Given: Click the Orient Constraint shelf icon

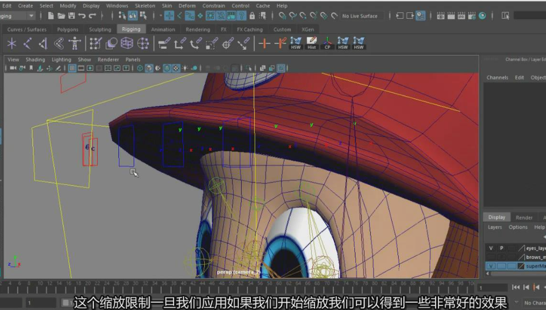Looking at the screenshot, I should [196, 44].
